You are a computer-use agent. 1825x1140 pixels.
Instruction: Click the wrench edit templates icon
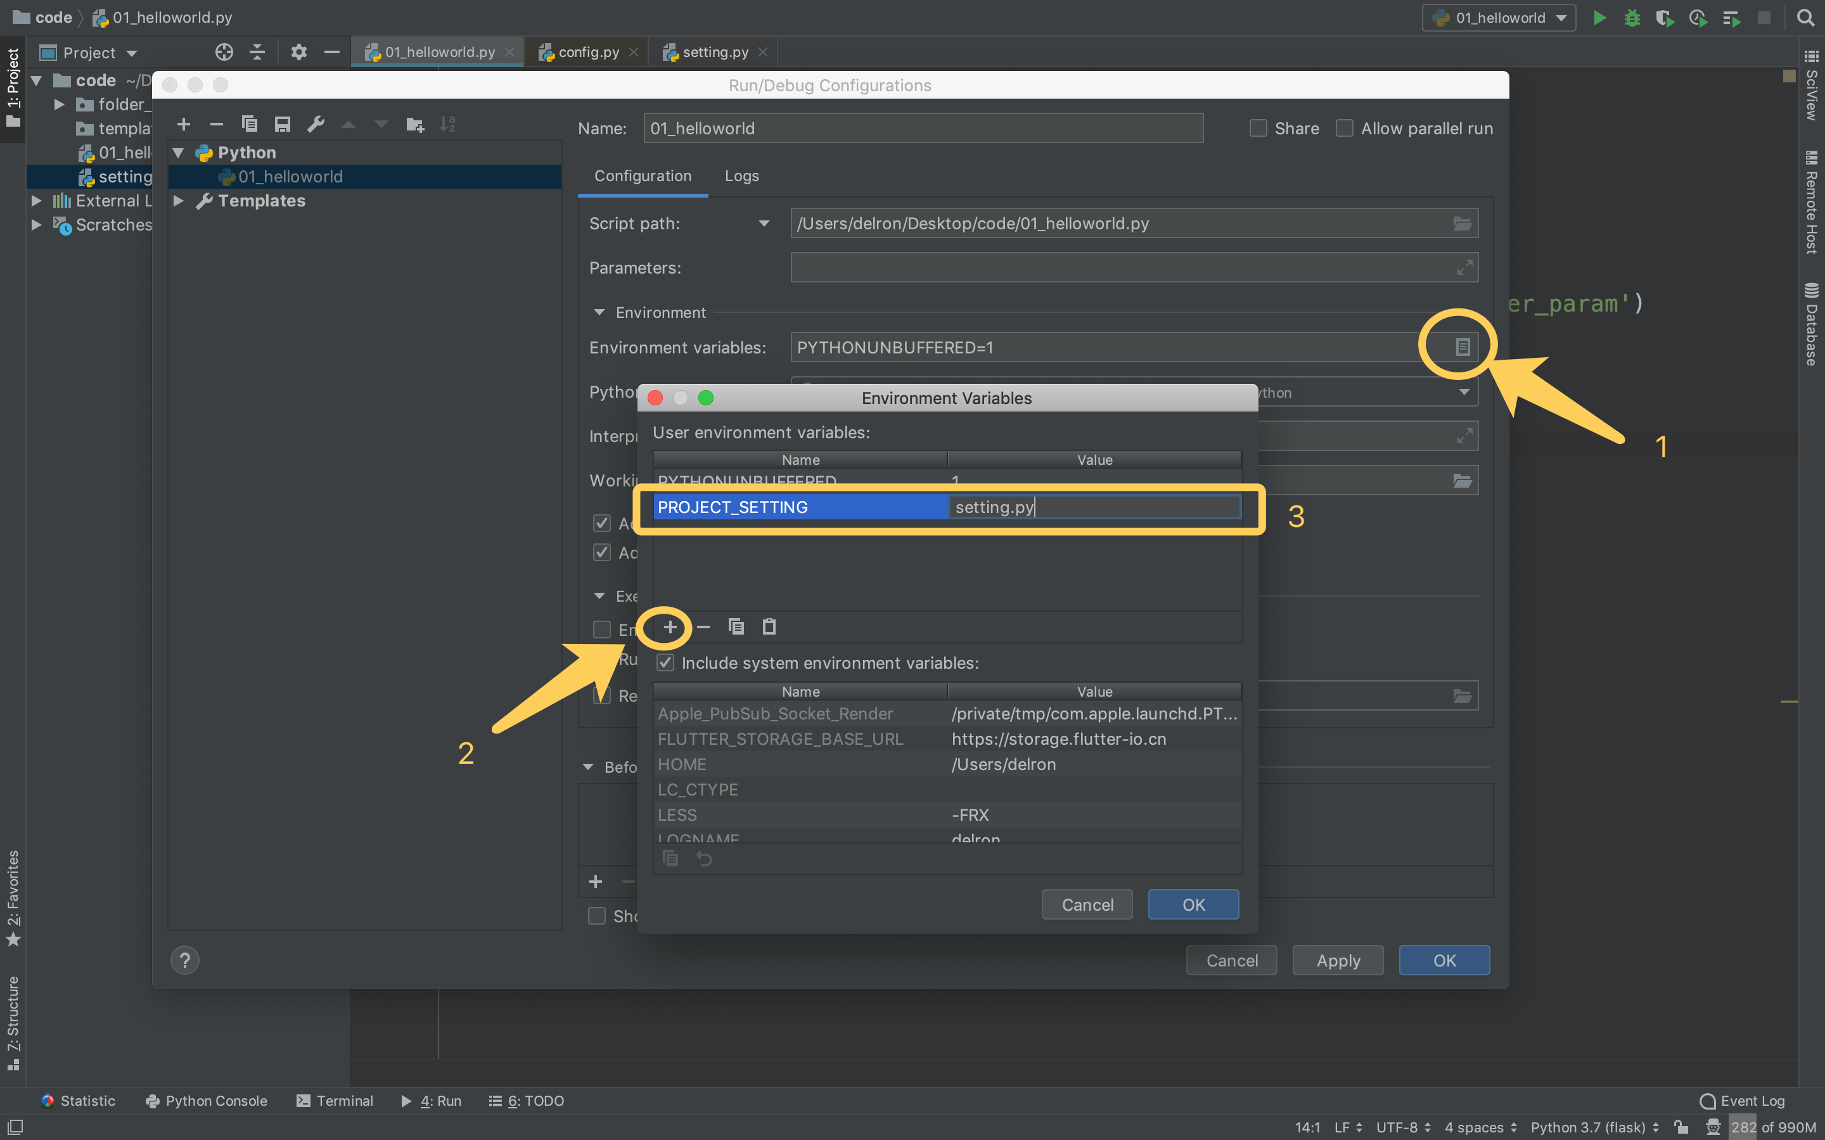(x=316, y=124)
